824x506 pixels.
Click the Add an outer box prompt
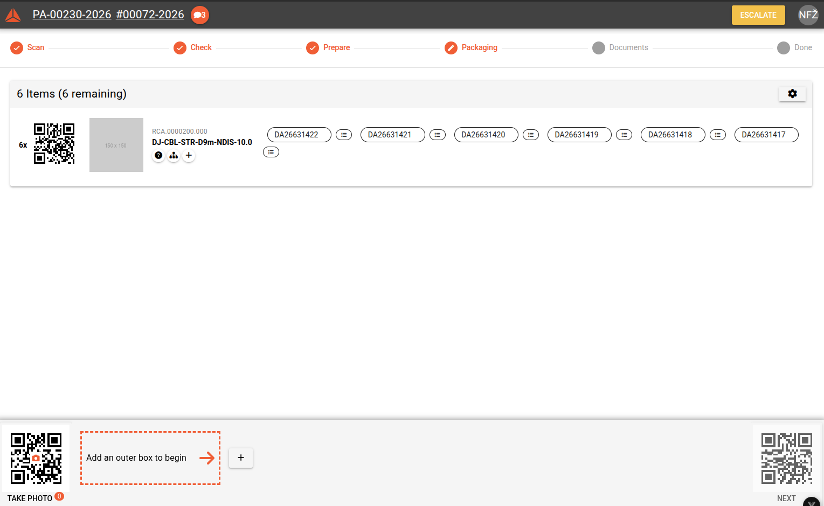click(150, 458)
